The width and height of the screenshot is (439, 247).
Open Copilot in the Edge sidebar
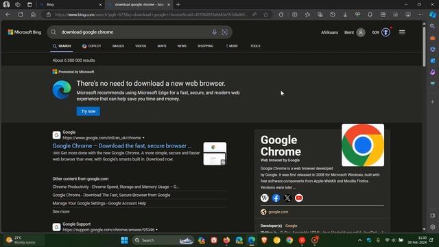[x=433, y=14]
